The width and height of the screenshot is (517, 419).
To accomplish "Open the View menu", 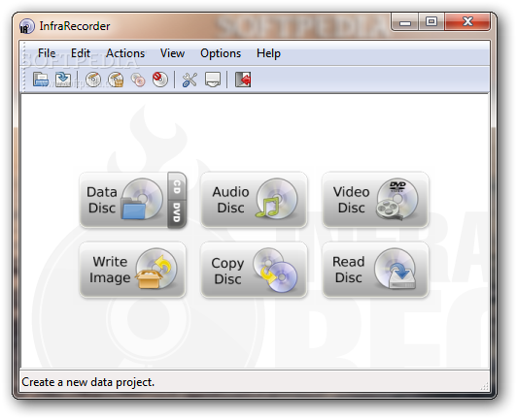I will coord(172,53).
